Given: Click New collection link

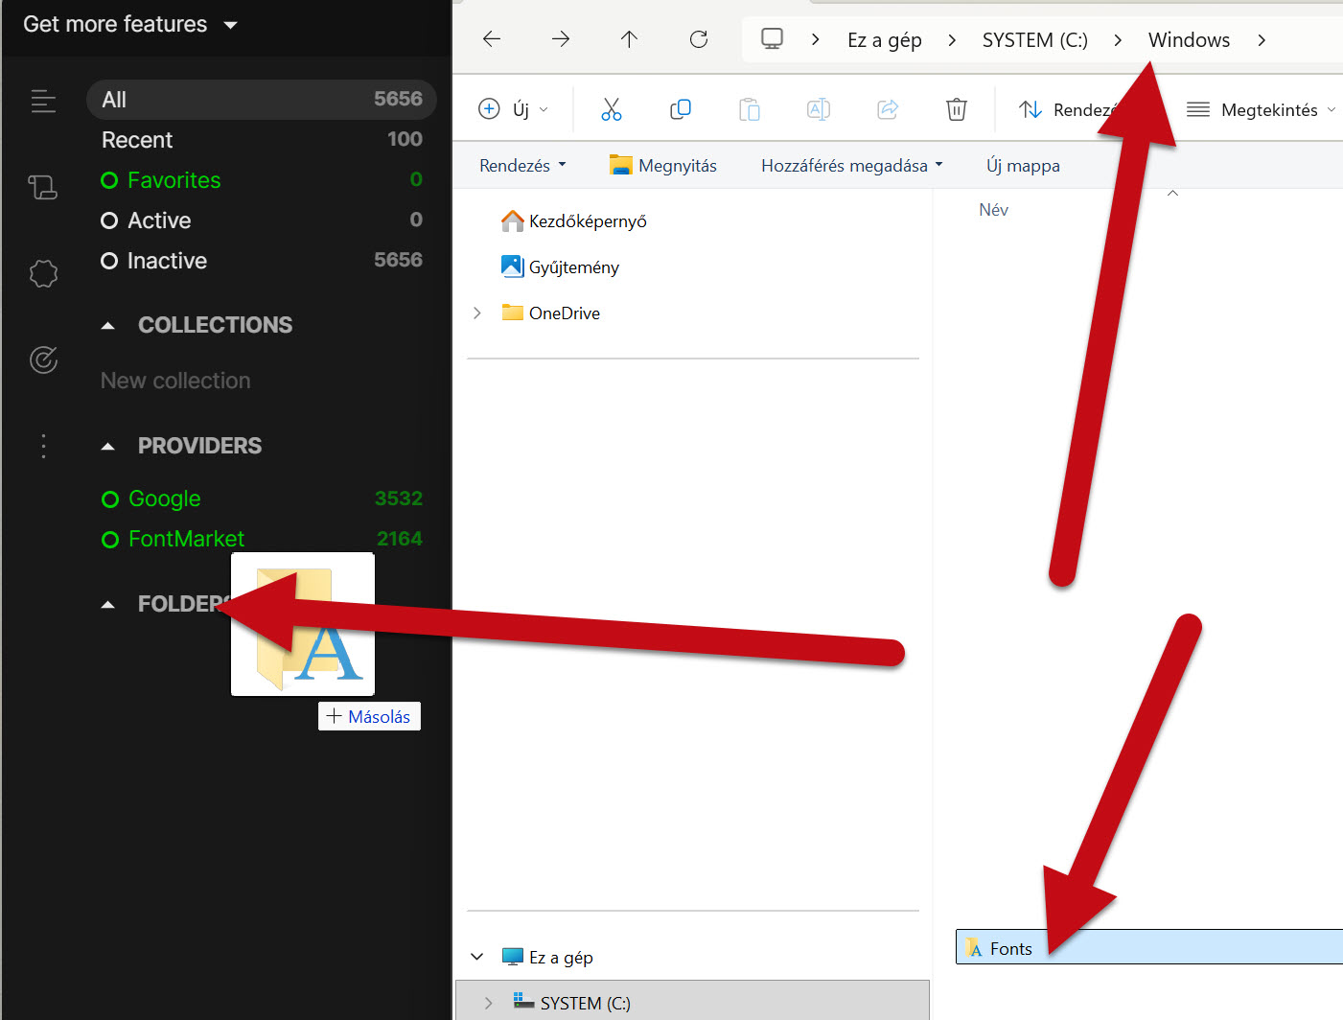Looking at the screenshot, I should [175, 381].
